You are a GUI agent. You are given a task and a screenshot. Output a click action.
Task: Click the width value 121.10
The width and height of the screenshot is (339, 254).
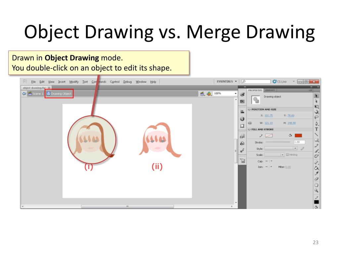click(x=268, y=123)
